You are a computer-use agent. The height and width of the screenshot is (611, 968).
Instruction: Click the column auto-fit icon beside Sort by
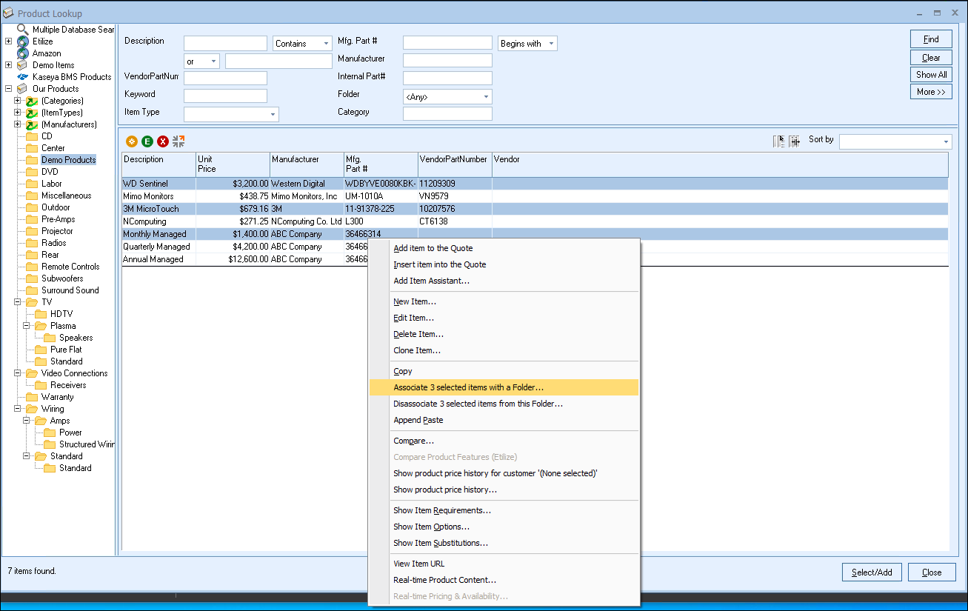(794, 141)
